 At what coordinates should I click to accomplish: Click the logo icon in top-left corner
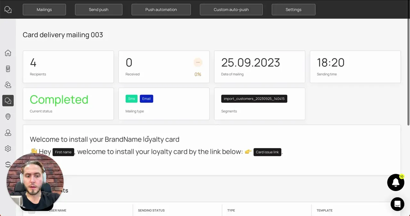coord(8,10)
